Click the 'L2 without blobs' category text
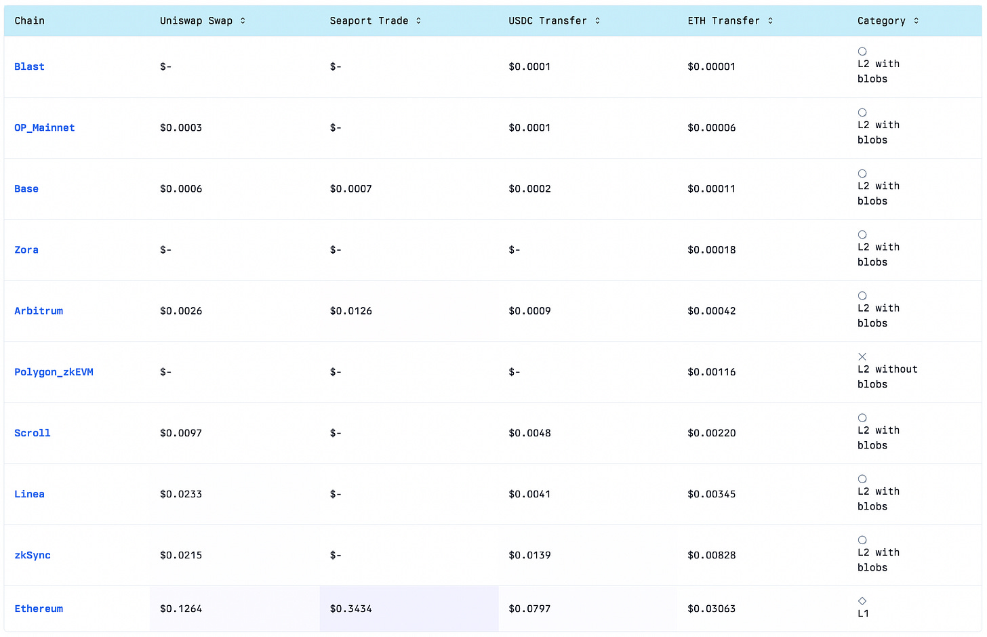The width and height of the screenshot is (987, 637). click(887, 377)
